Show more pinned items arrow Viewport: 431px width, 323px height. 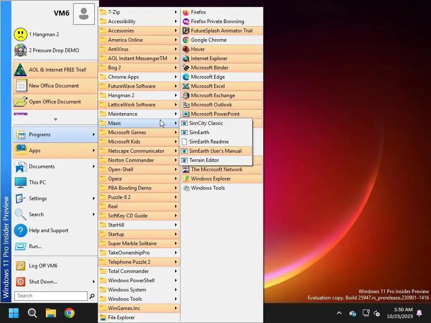56,119
